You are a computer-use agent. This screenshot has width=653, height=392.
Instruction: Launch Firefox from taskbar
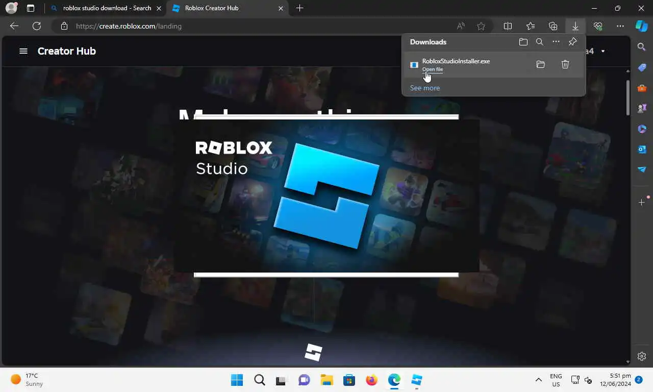371,380
